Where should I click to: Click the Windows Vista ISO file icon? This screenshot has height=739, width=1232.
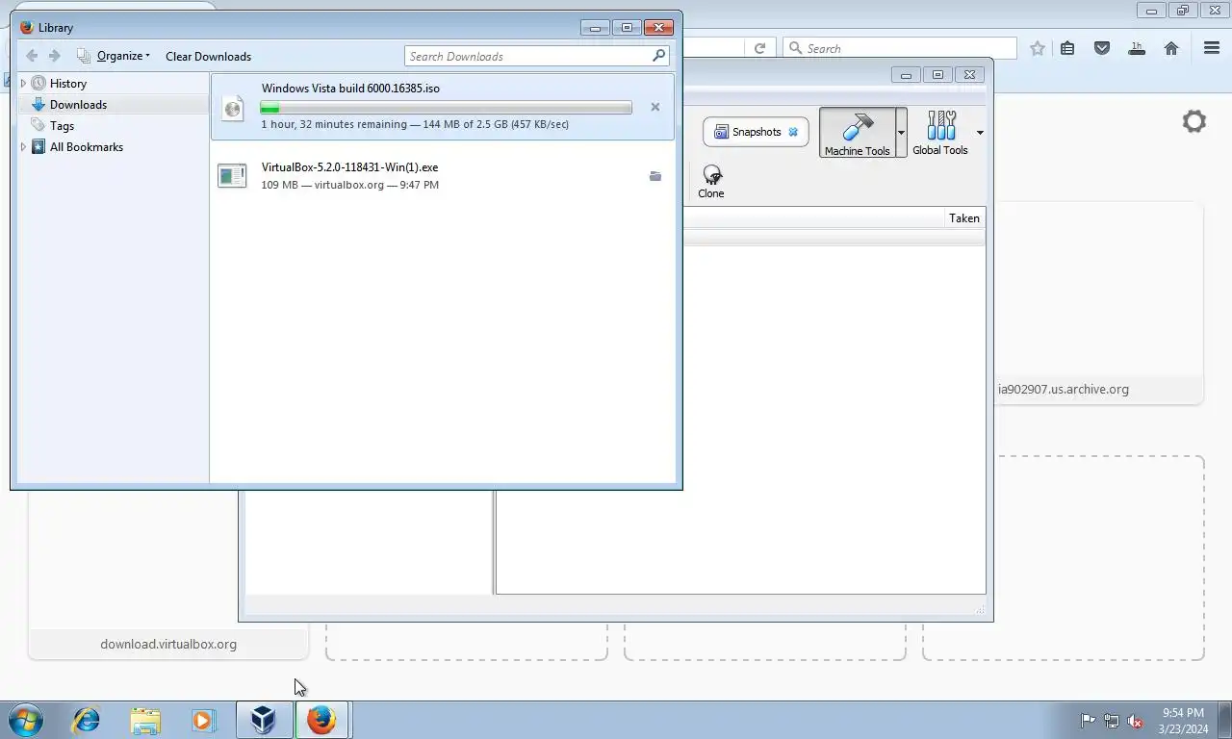232,108
